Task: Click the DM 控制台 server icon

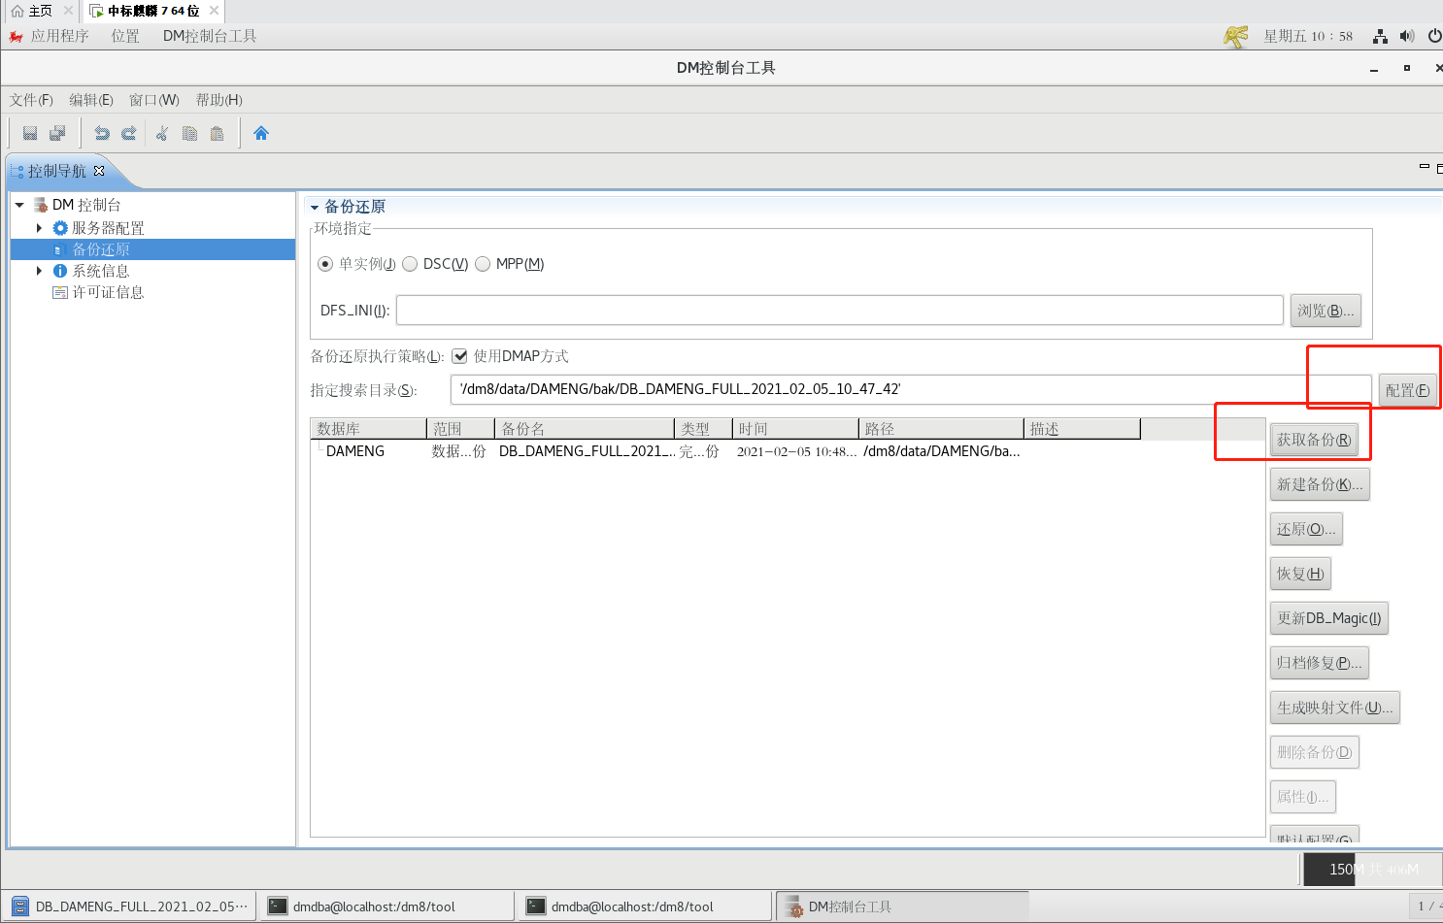Action: (41, 205)
